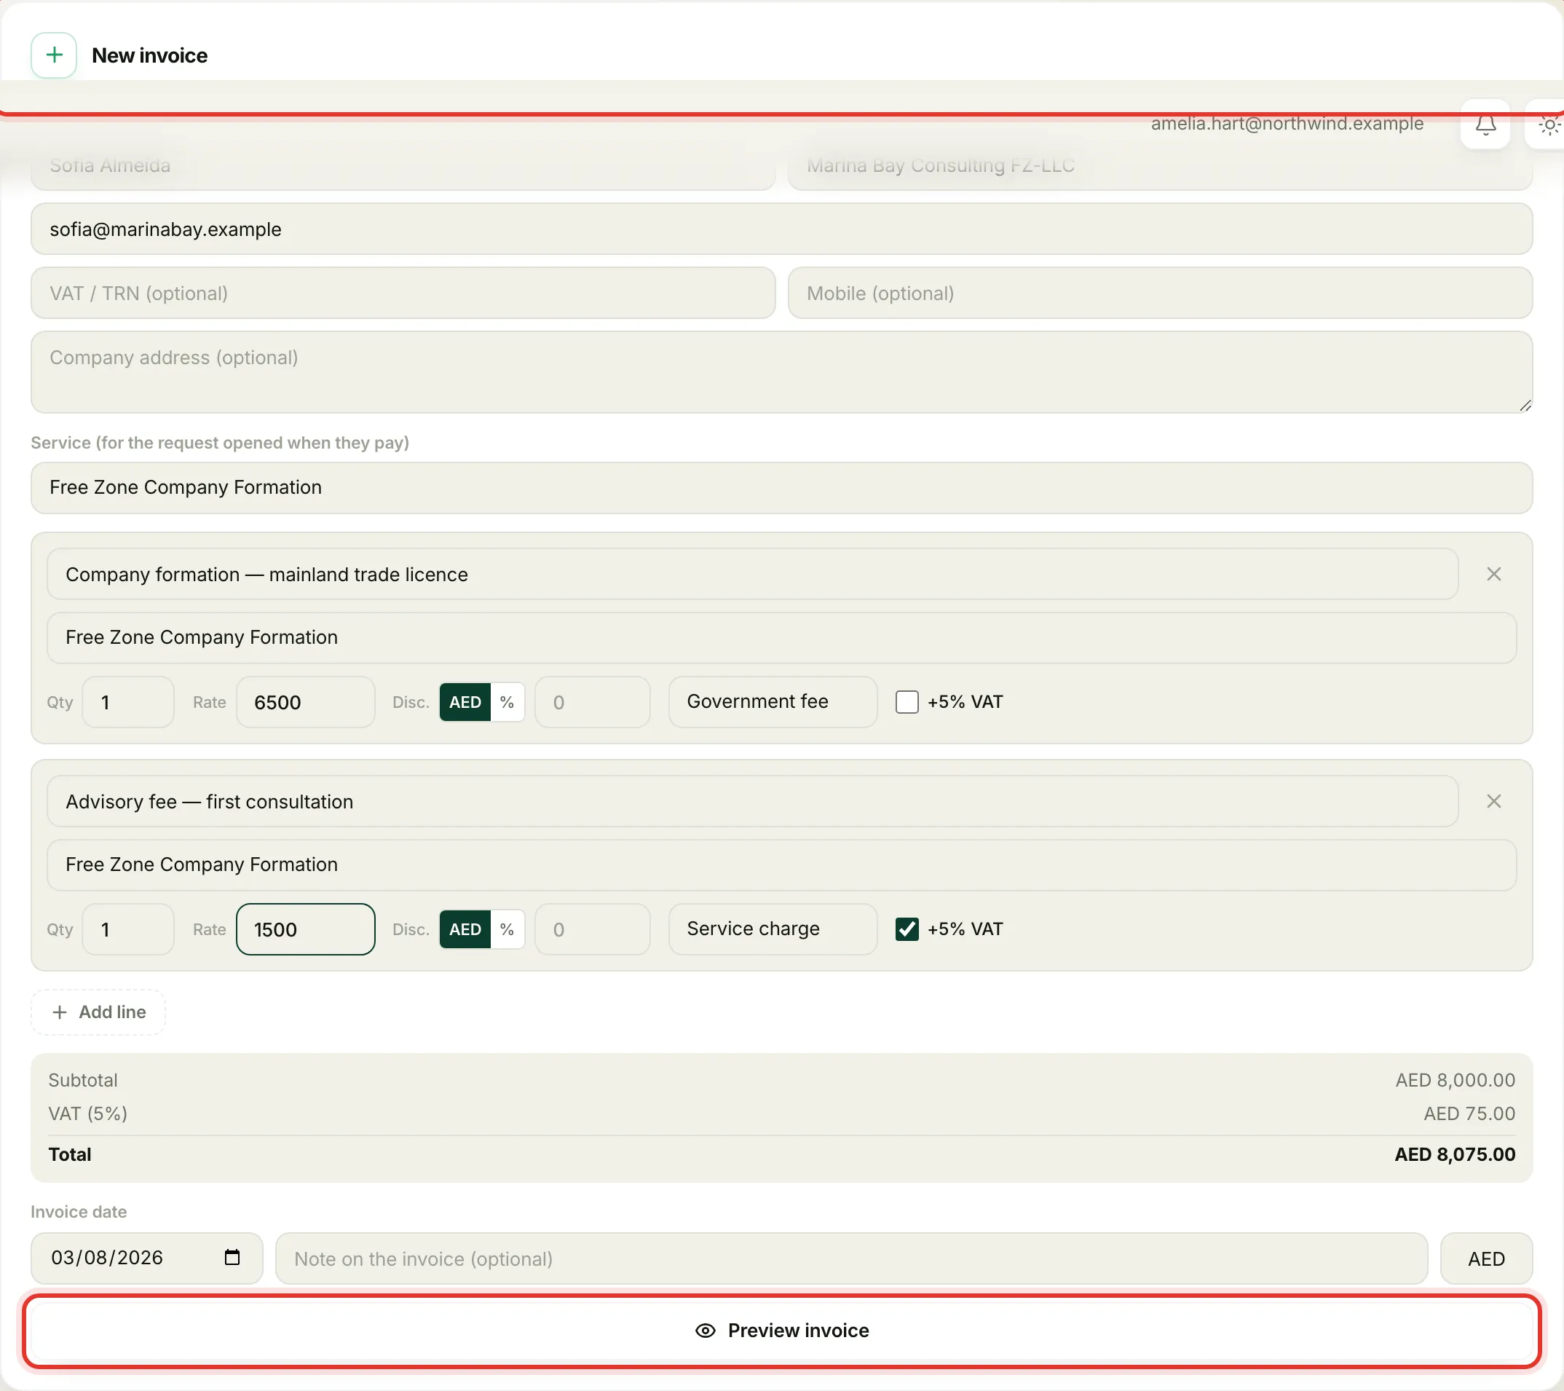This screenshot has height=1391, width=1564.
Task: Open the Service charge type dropdown
Action: tap(773, 929)
